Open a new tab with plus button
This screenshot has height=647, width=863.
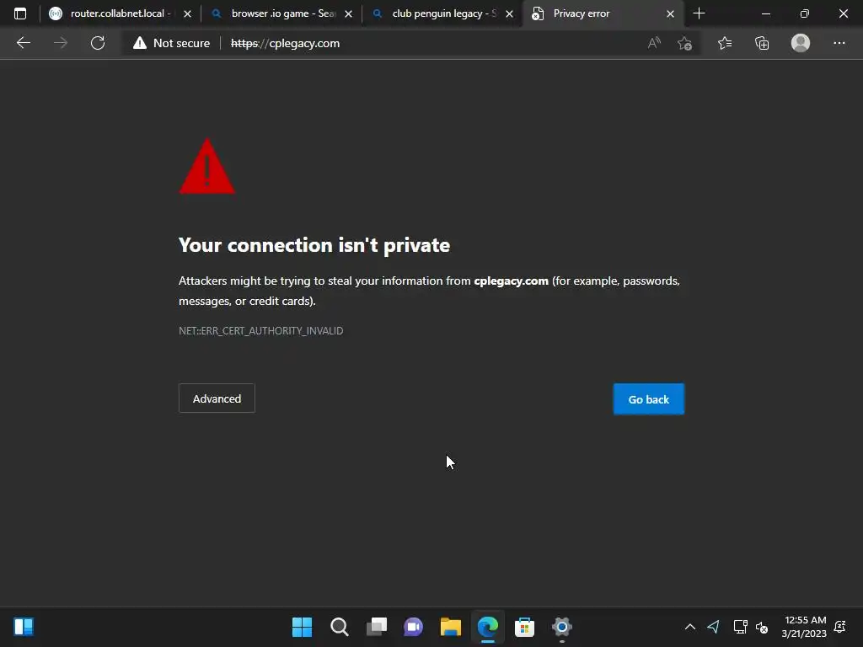click(699, 13)
